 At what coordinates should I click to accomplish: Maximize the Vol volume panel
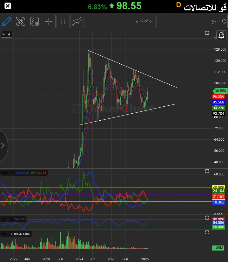207,233
